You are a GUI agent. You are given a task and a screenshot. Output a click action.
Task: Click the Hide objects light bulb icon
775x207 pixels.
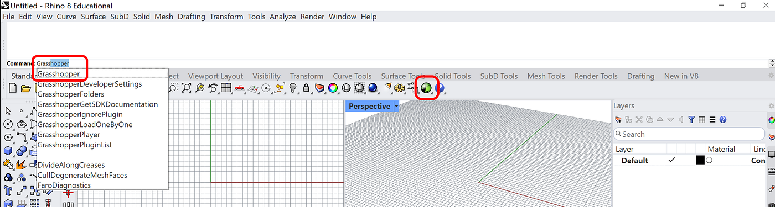click(x=293, y=88)
